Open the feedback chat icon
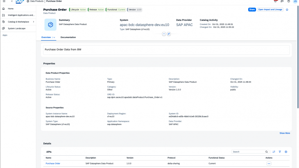The width and height of the screenshot is (299, 168). coord(282,1)
